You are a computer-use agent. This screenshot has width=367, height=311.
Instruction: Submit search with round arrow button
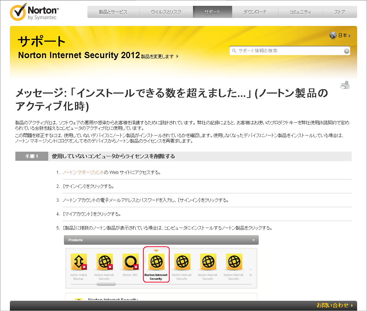coord(347,51)
